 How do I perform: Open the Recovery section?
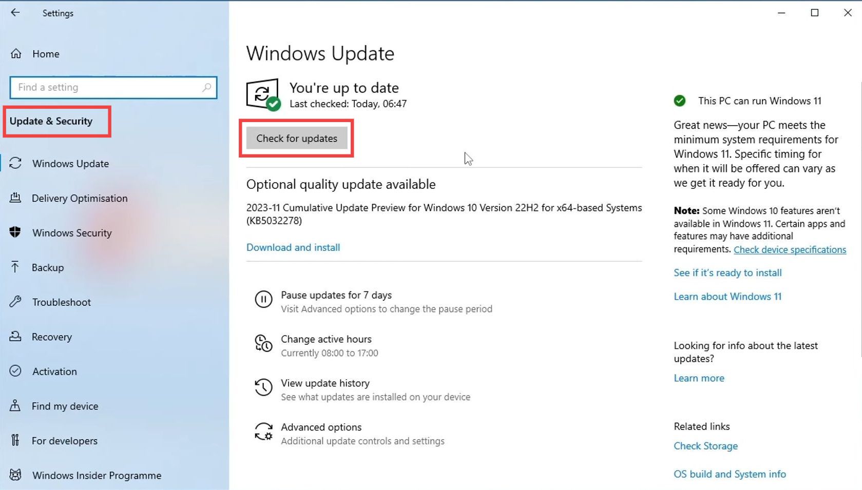[52, 337]
